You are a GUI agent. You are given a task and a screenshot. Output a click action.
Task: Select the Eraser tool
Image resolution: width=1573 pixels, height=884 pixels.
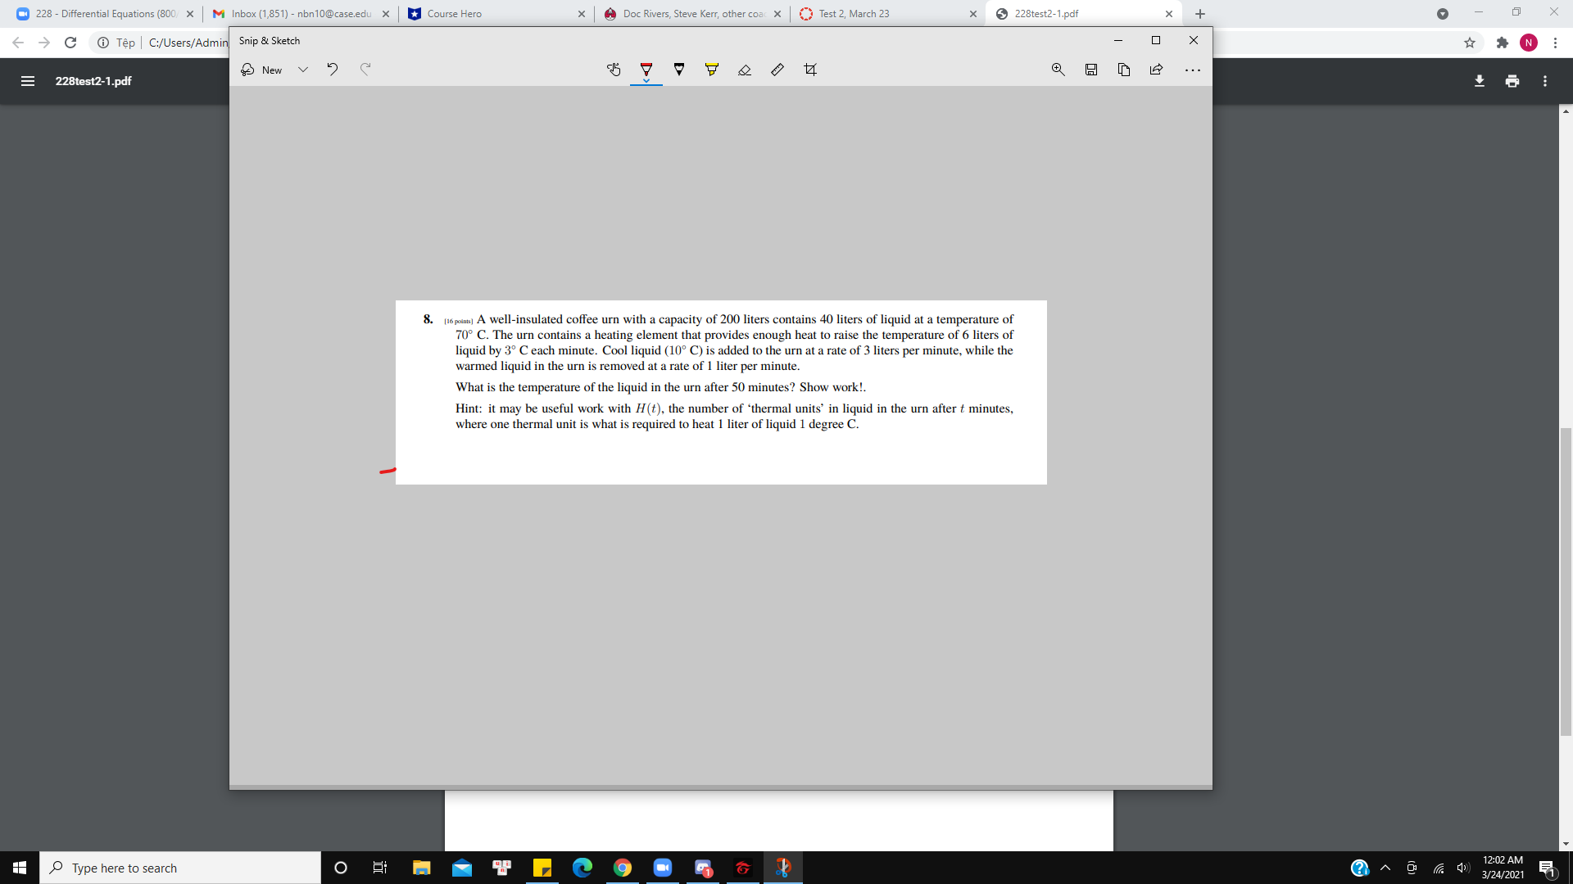coord(745,70)
